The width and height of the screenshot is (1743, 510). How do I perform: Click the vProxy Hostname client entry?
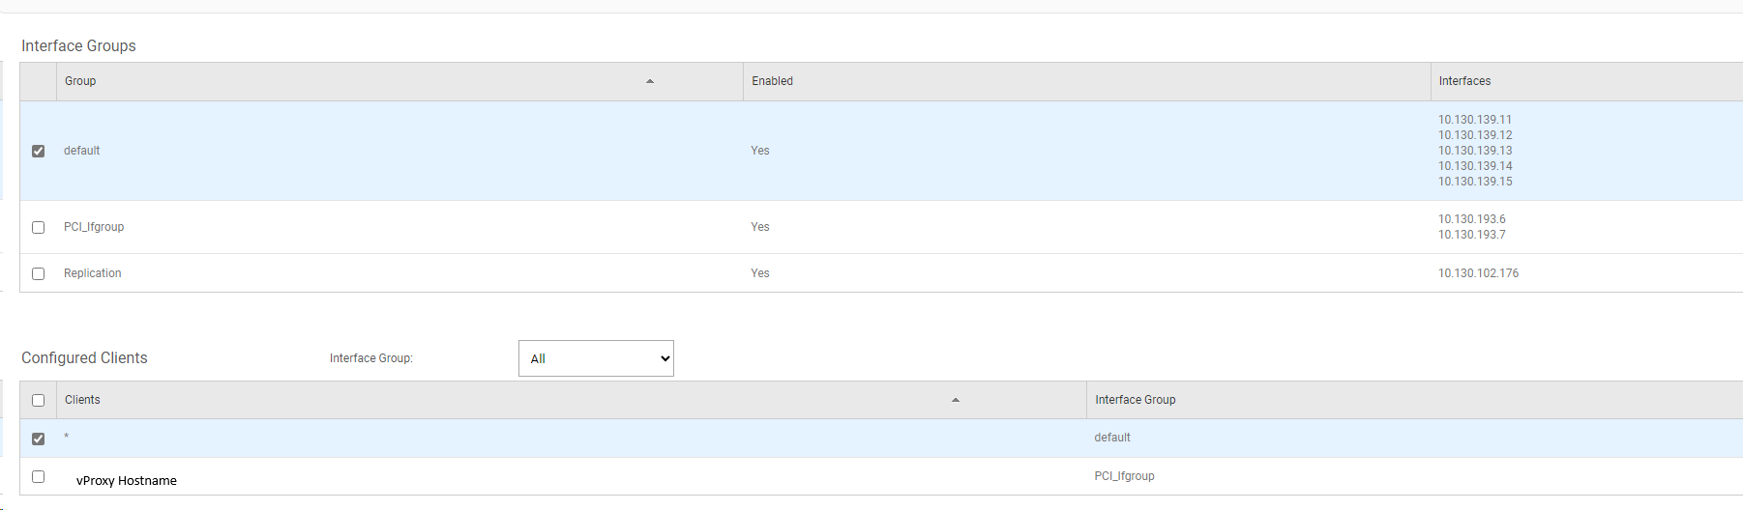coord(127,480)
